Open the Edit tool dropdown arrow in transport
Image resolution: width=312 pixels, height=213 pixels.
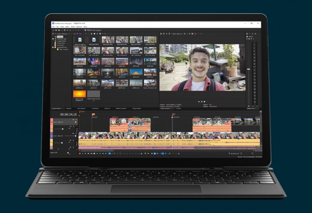tap(112, 154)
